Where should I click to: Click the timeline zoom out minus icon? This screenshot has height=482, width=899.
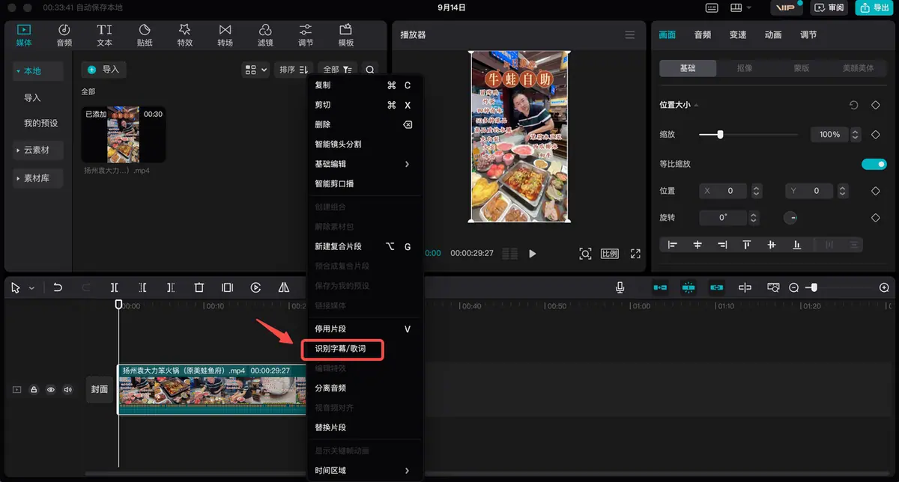pos(794,287)
